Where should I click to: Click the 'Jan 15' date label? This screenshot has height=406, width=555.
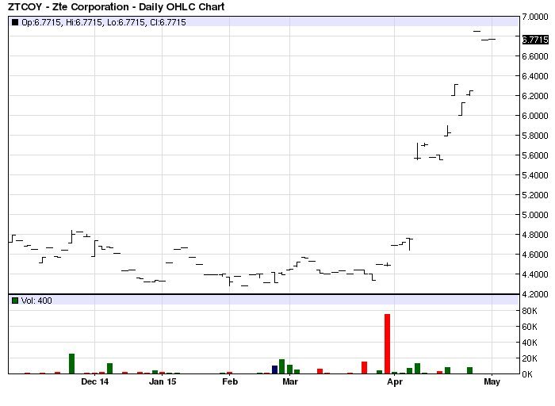click(x=163, y=381)
